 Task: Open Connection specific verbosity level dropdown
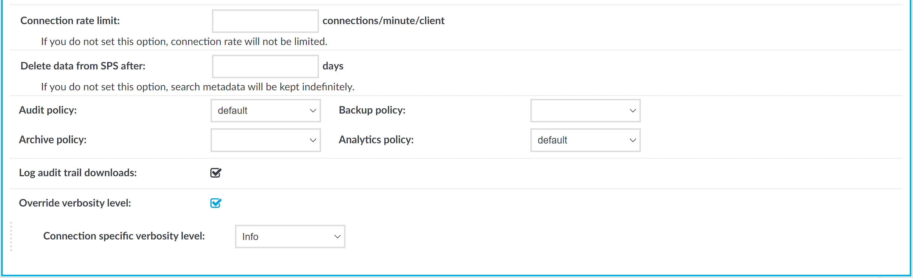click(290, 237)
